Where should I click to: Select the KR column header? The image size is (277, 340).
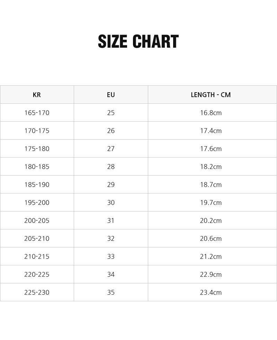click(37, 95)
